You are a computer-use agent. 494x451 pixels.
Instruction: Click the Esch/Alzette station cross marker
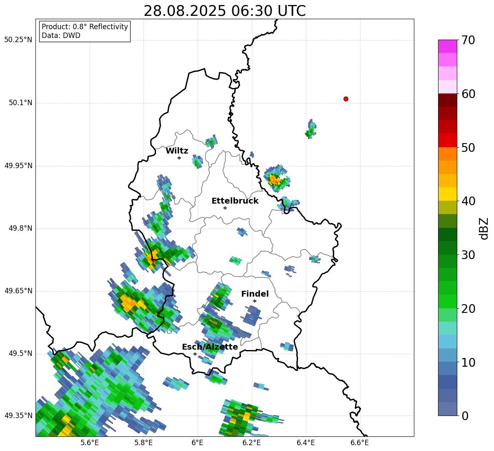coord(195,354)
